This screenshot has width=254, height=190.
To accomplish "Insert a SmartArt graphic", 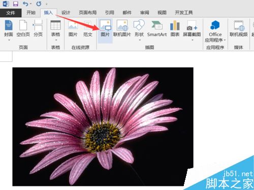I will tap(157, 28).
